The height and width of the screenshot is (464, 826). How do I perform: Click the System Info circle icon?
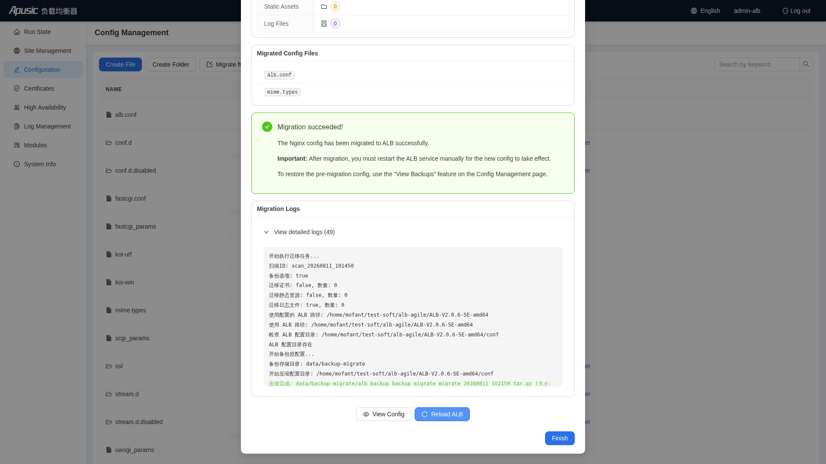17,164
